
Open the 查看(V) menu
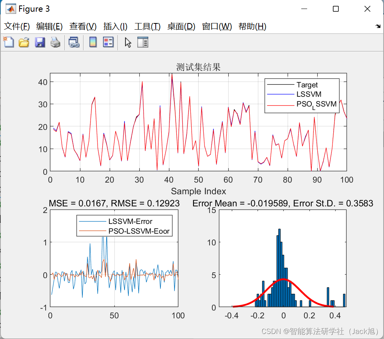(x=83, y=26)
